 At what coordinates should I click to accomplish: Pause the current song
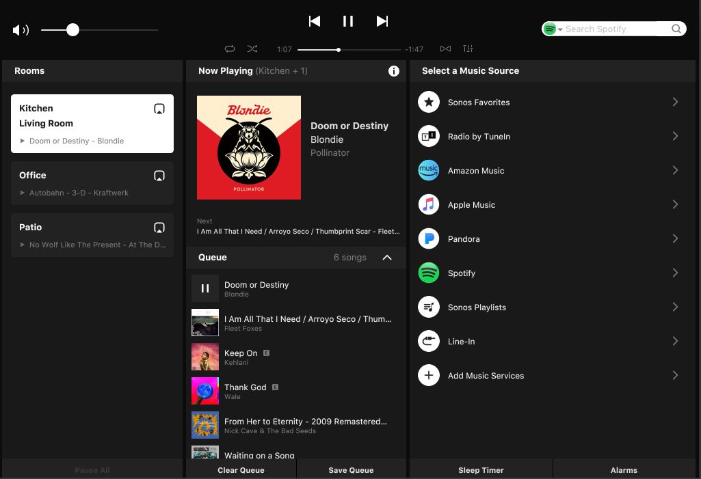(x=348, y=21)
